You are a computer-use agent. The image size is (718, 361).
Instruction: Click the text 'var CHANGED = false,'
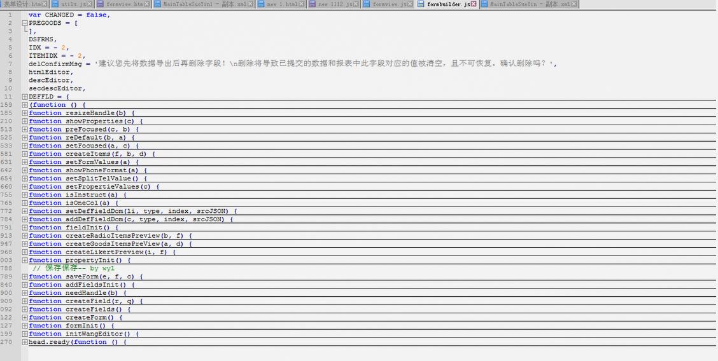pyautogui.click(x=69, y=15)
